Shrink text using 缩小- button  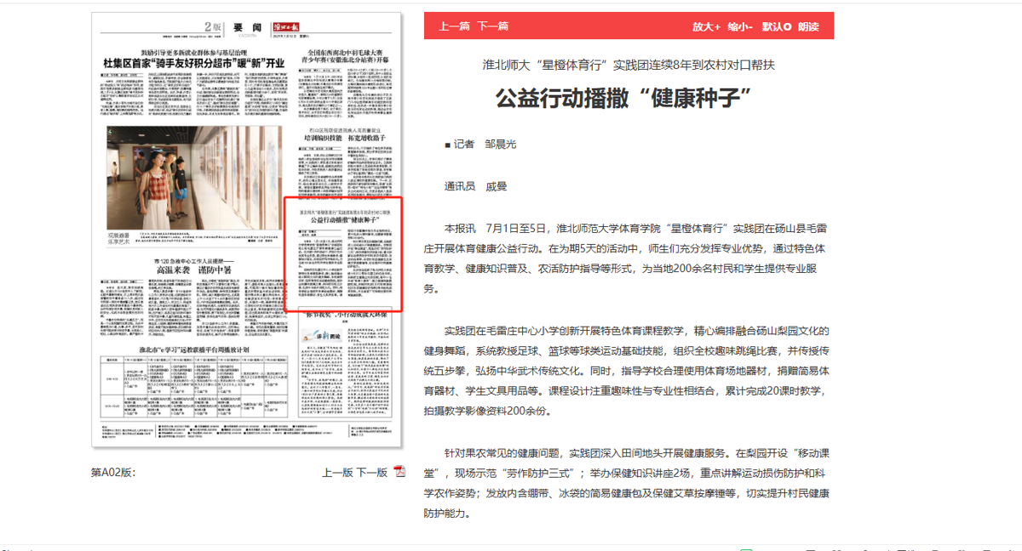tap(740, 26)
